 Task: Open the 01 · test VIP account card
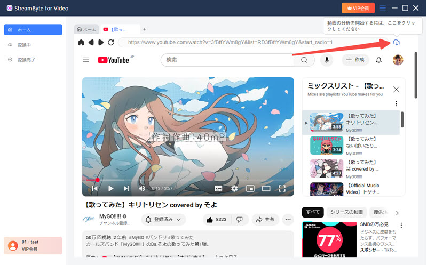click(33, 245)
